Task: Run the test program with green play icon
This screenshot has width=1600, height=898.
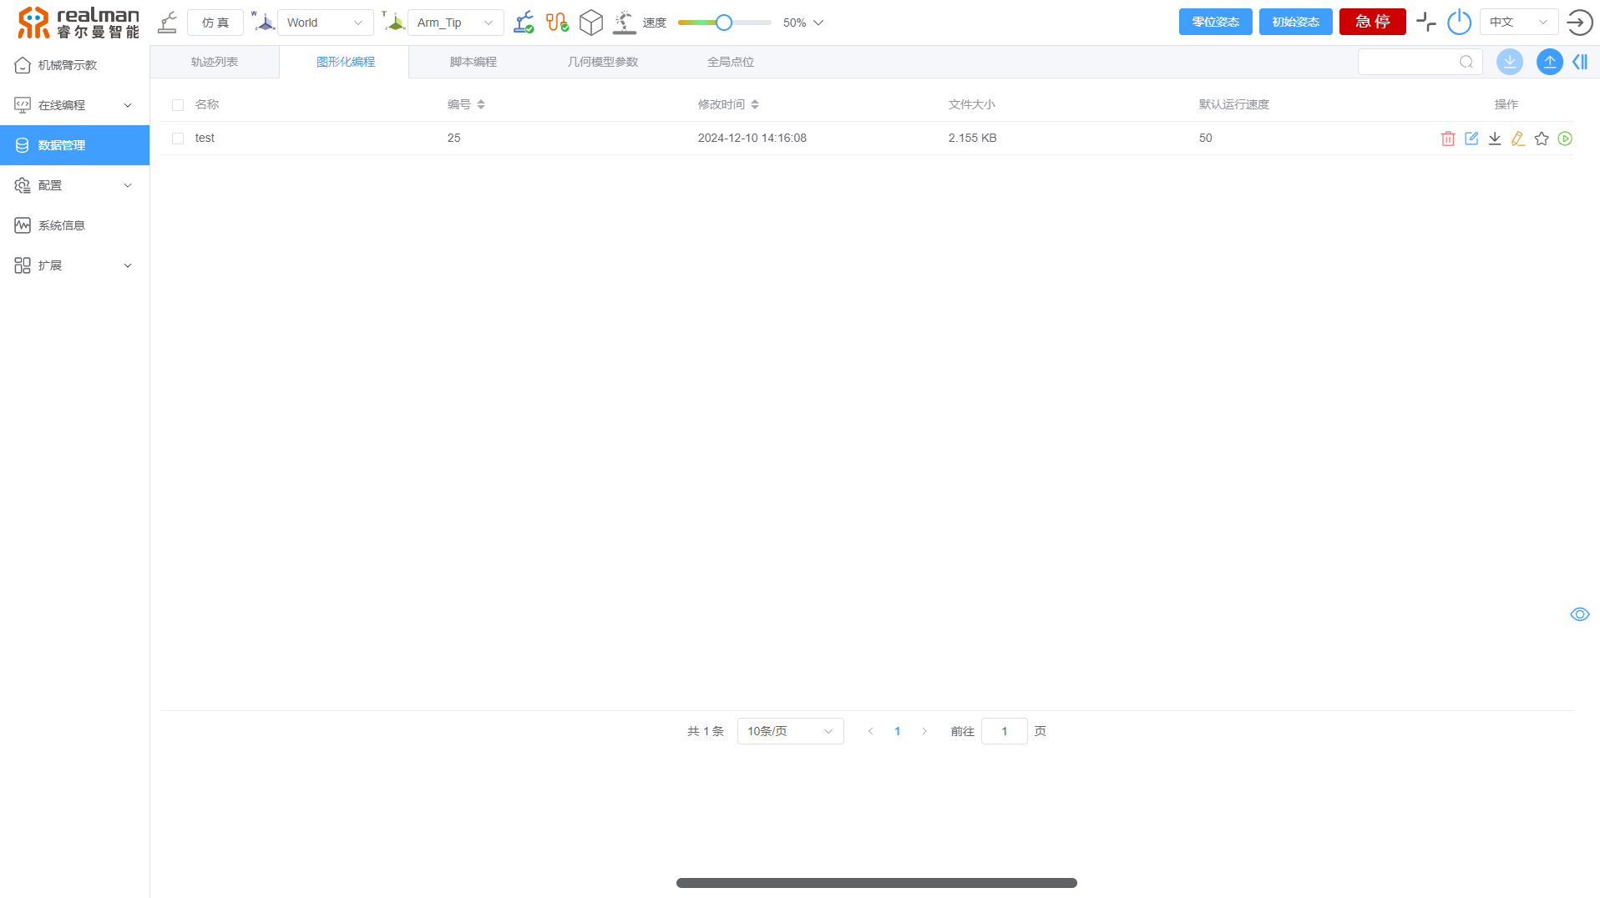Action: [x=1565, y=139]
